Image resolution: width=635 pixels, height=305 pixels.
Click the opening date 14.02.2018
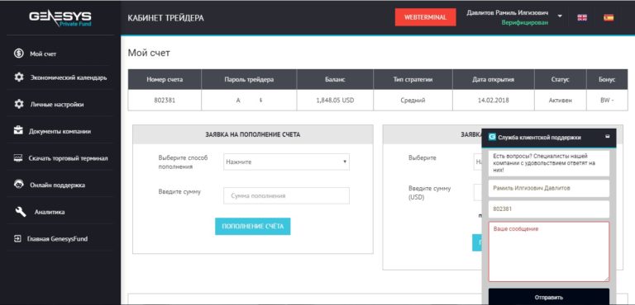tap(494, 101)
